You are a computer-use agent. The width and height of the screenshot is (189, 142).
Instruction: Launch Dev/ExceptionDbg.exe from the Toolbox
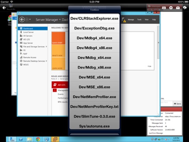94,28
